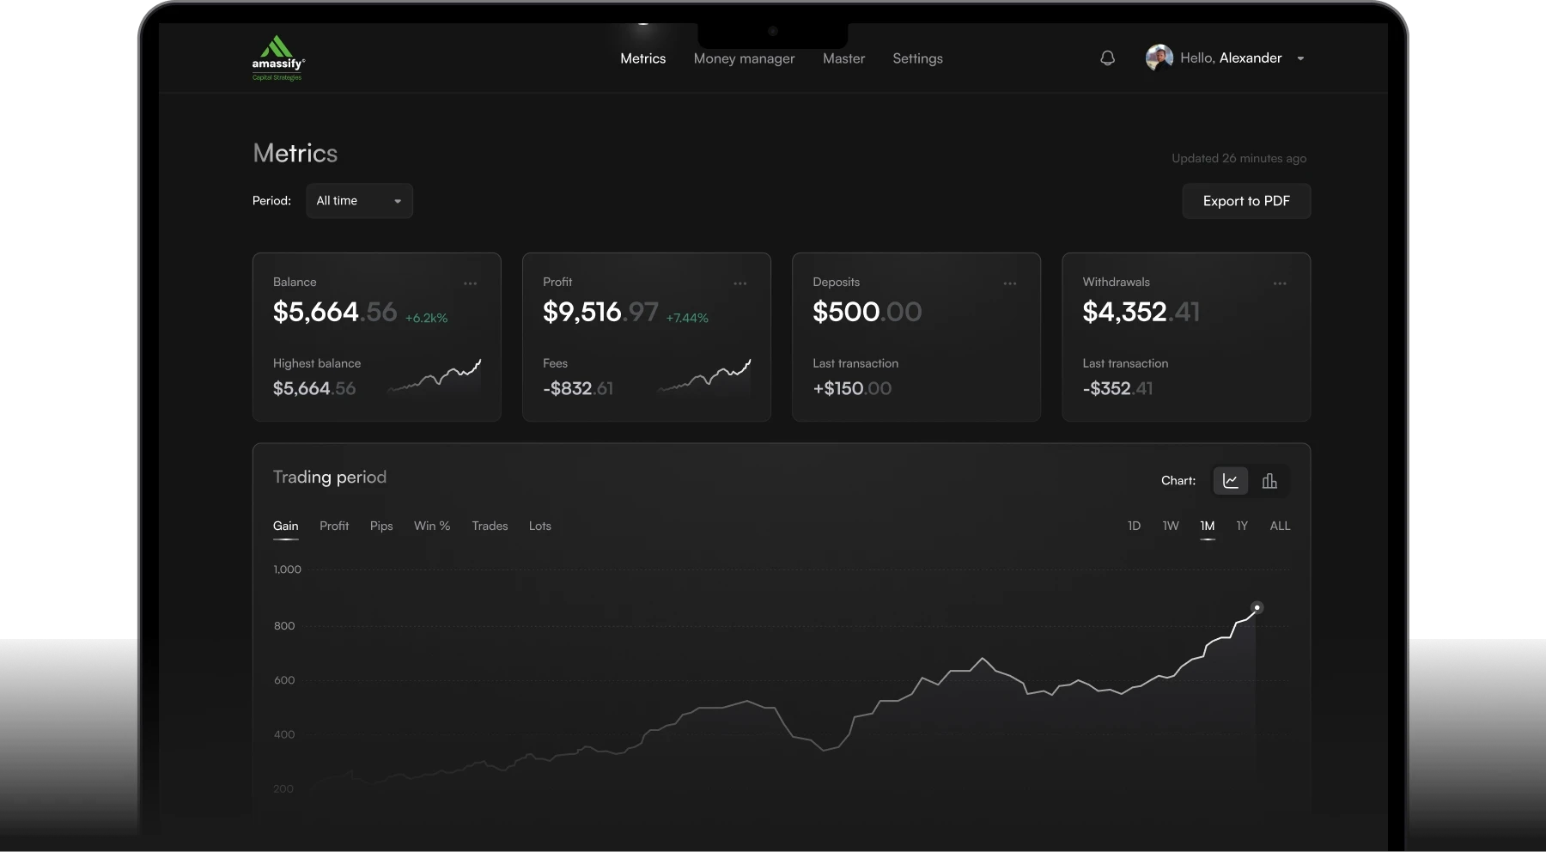Screen dimensions: 1546x852
Task: Select the line chart view icon
Action: click(x=1230, y=481)
